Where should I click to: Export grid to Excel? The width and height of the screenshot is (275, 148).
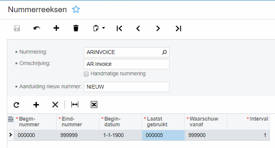[94, 105]
